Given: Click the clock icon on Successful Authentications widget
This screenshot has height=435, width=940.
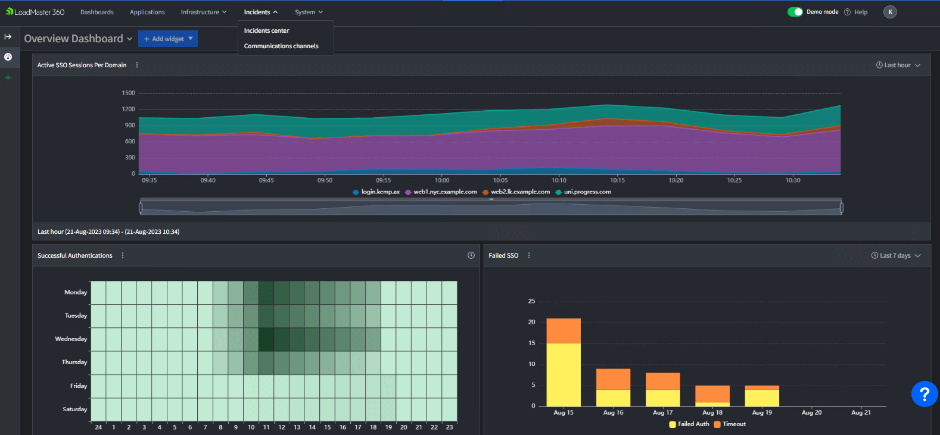Looking at the screenshot, I should [x=471, y=255].
